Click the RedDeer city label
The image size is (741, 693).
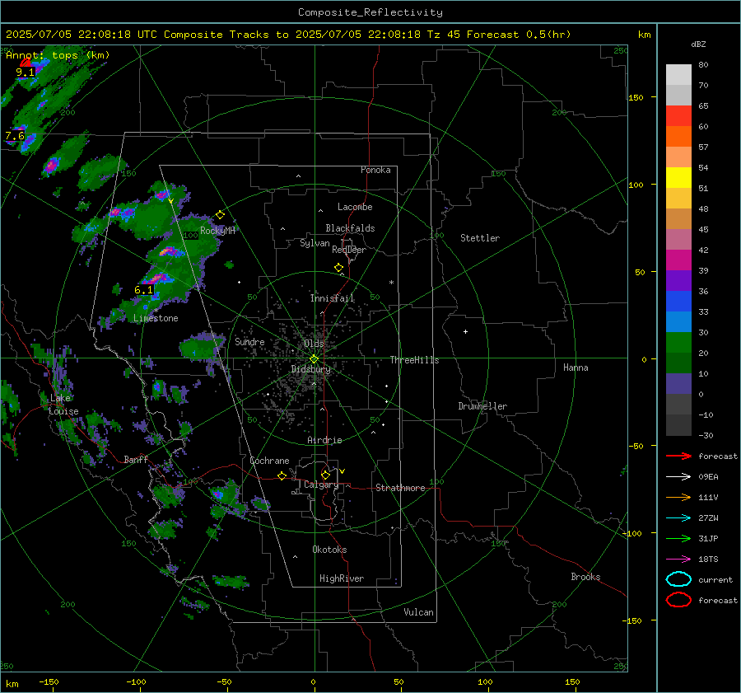[349, 250]
